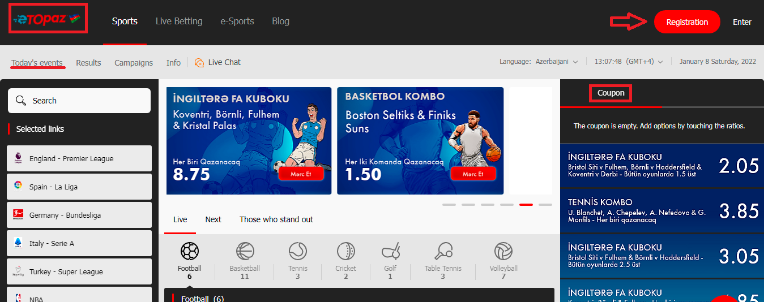Screen dimensions: 764x302
Task: Click the Enter login link
Action: pyautogui.click(x=742, y=22)
